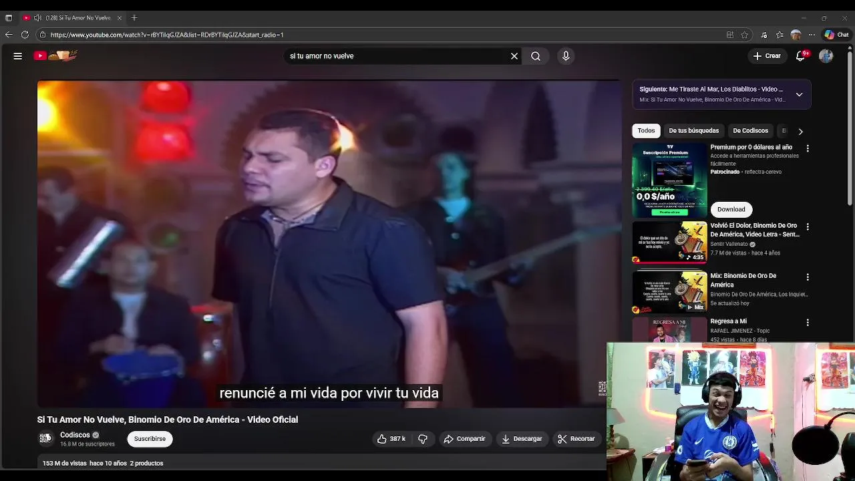This screenshot has width=855, height=481.
Task: Open the Crear upload menu
Action: pos(767,56)
